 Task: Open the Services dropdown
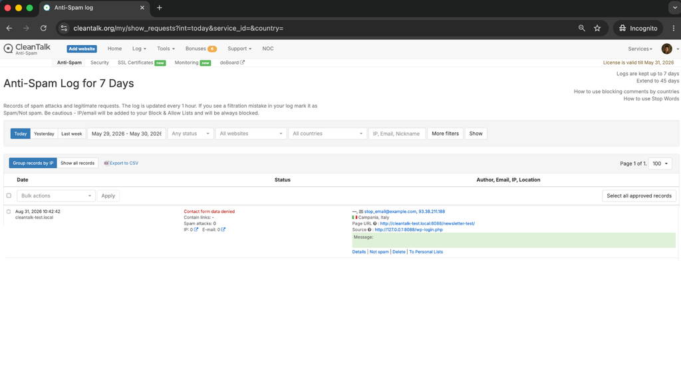pyautogui.click(x=640, y=49)
